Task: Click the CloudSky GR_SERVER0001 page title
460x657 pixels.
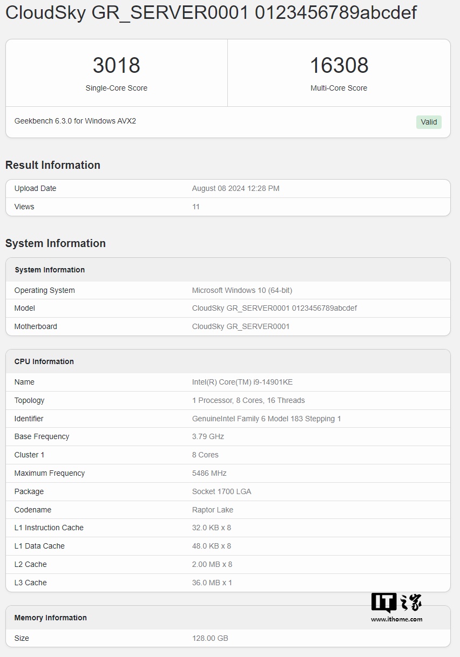Action: [x=211, y=13]
